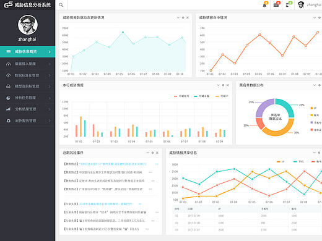Click the teal 25% segment of the donut chart
The width and height of the screenshot is (322, 241).
coord(287,106)
